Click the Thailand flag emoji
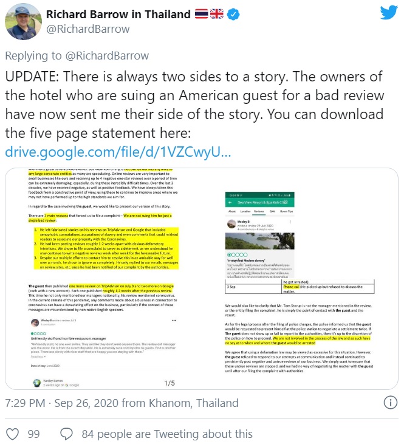The width and height of the screenshot is (404, 444). point(202,14)
